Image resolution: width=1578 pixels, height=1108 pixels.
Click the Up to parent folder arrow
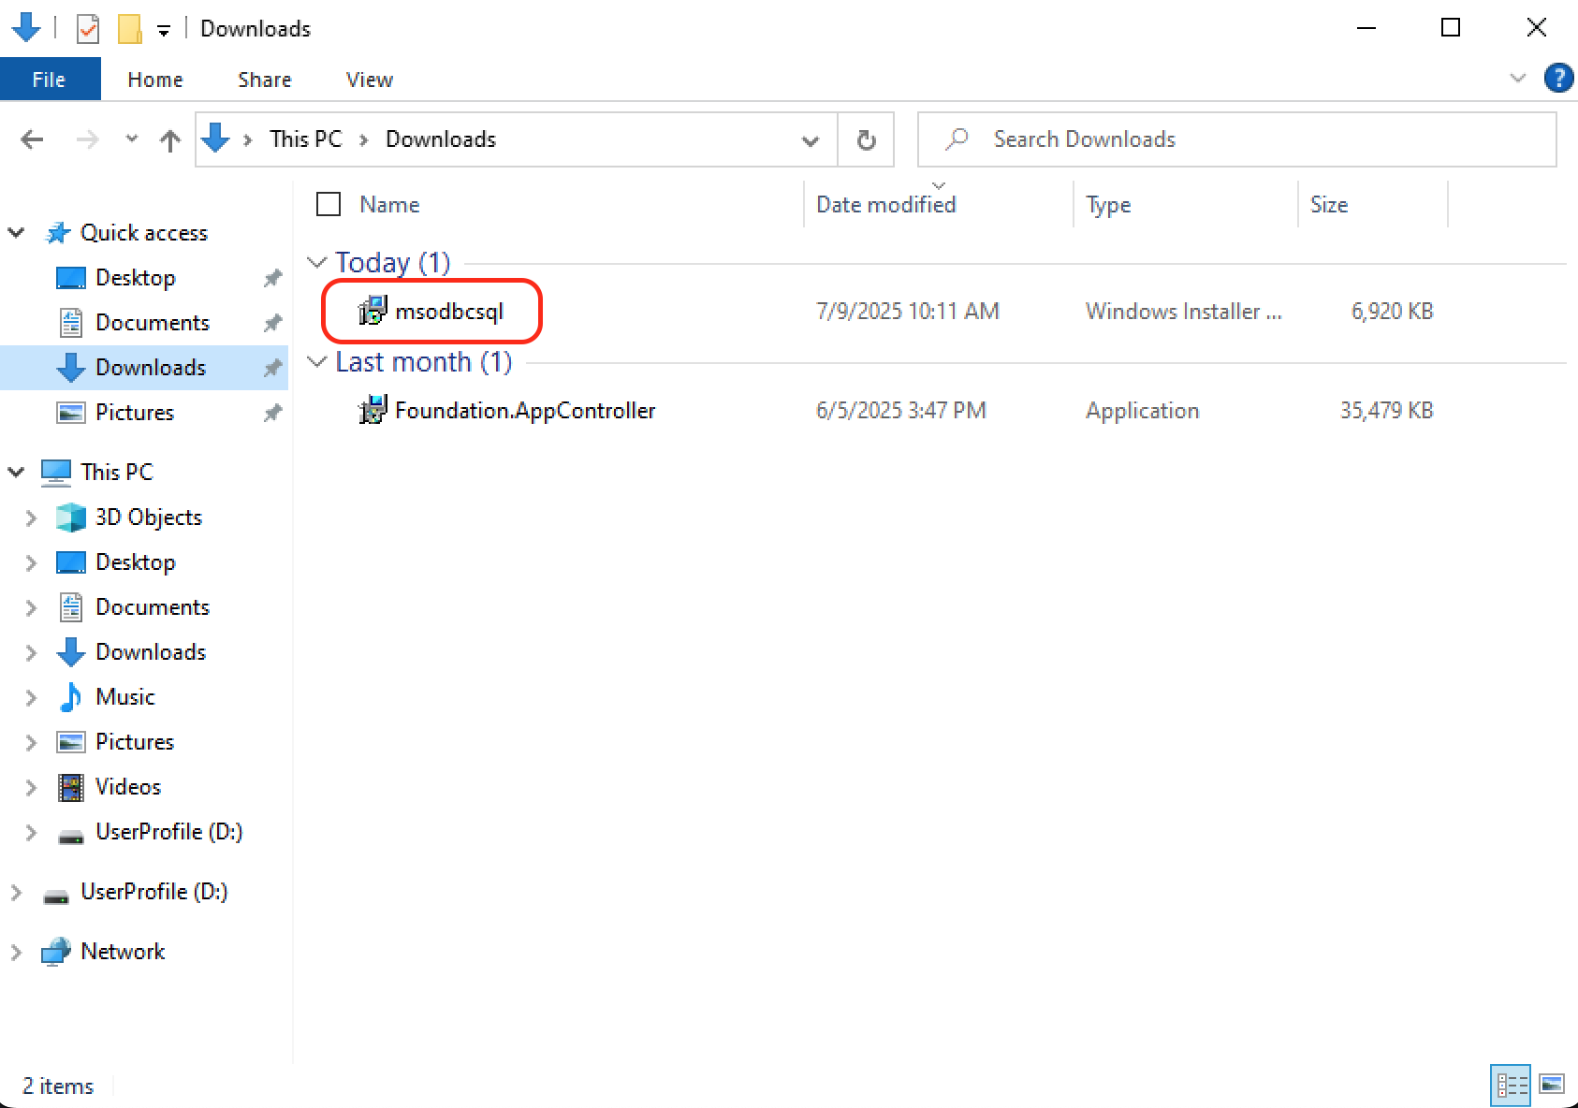tap(169, 140)
